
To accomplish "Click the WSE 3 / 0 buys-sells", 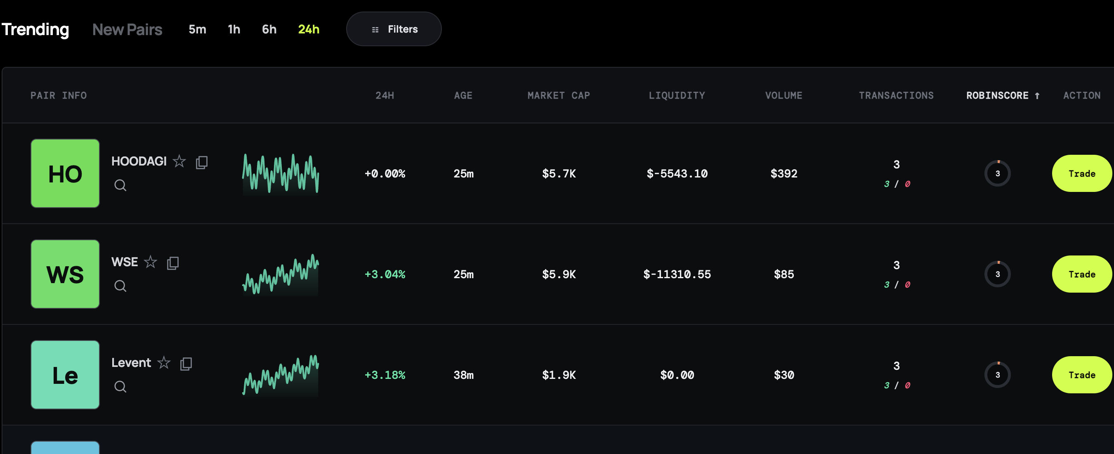I will [x=897, y=284].
